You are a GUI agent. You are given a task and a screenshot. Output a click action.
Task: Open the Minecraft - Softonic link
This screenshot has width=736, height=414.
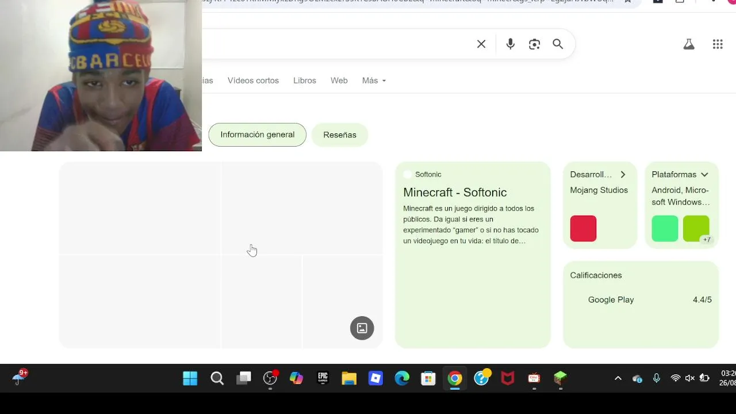(455, 192)
